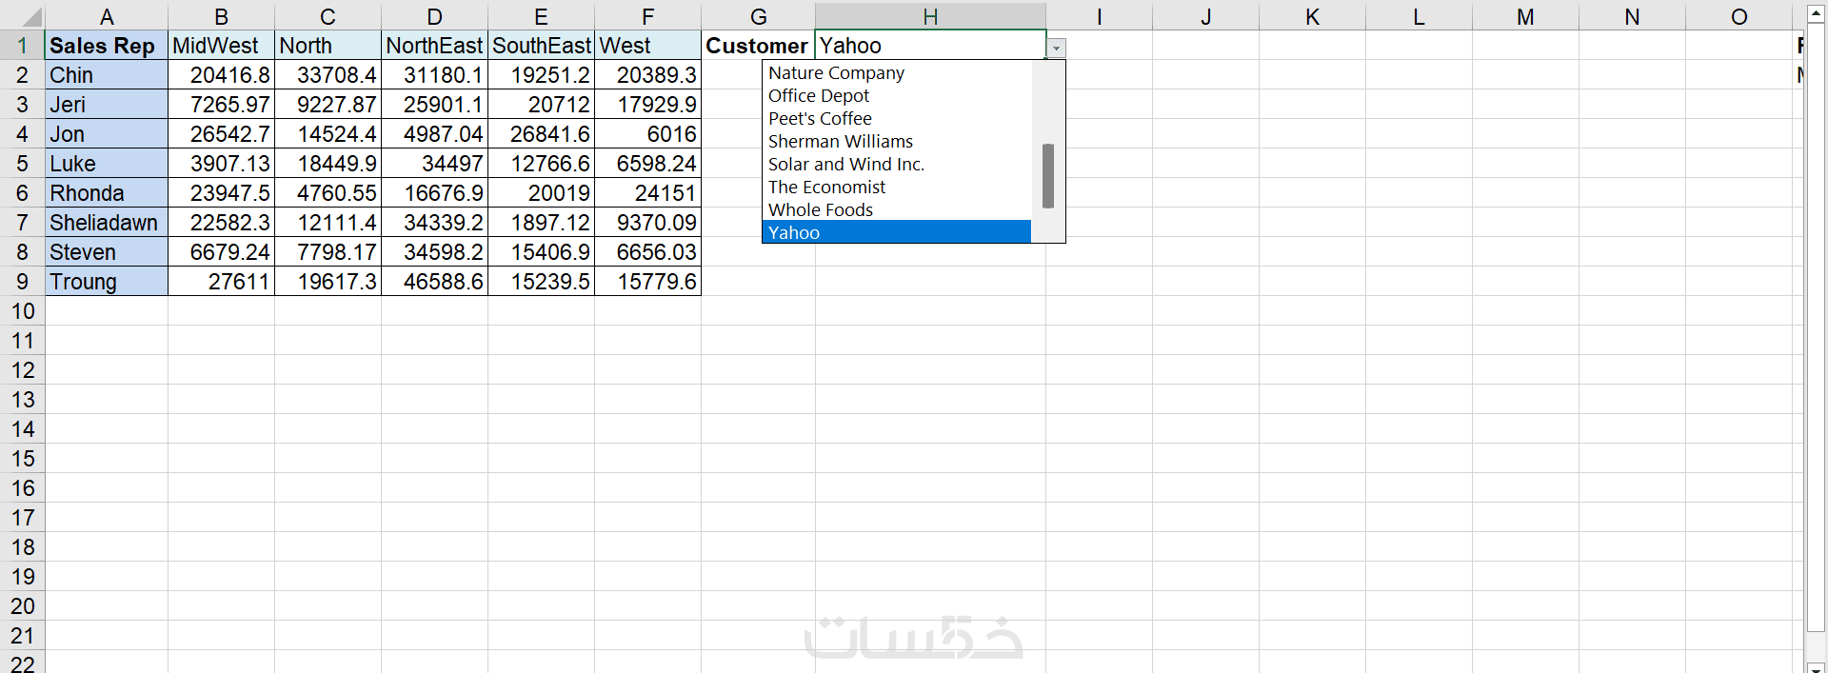Click the North header cell
1828x673 pixels.
pos(328,46)
